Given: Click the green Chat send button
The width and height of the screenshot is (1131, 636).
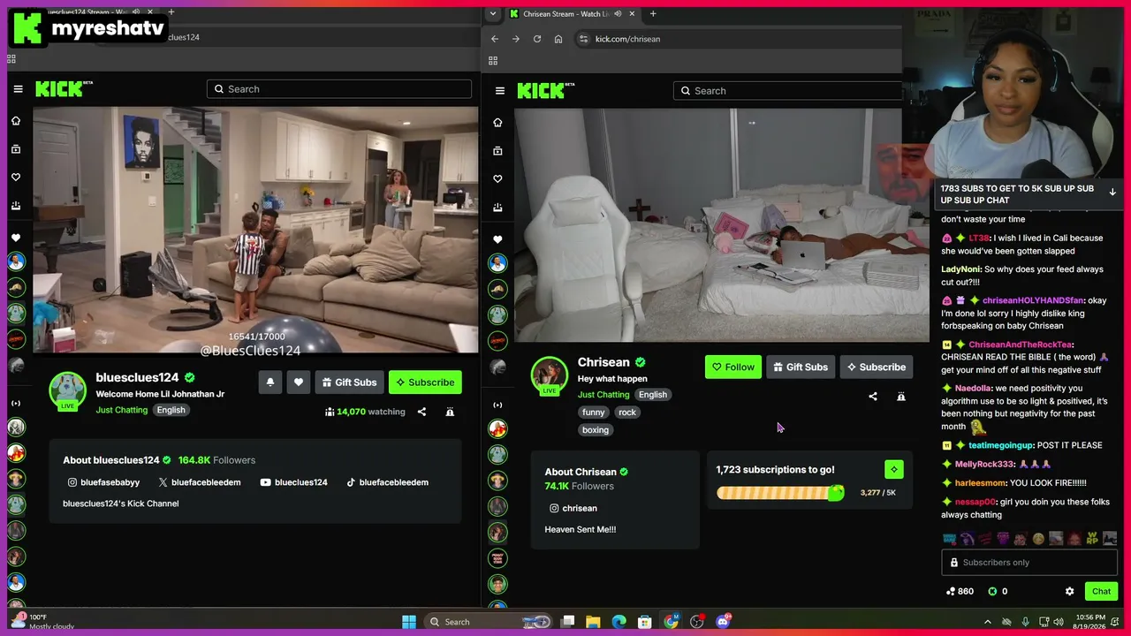Looking at the screenshot, I should (1101, 592).
